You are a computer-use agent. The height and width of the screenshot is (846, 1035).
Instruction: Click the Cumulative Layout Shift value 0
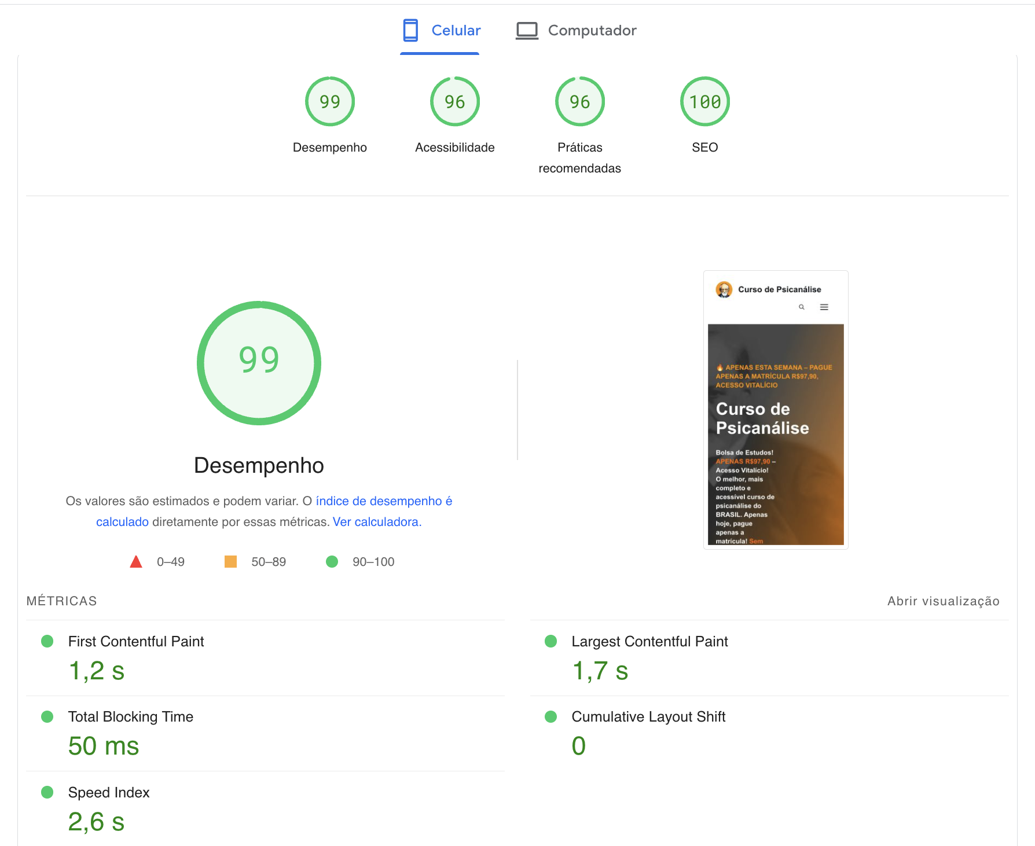click(x=579, y=746)
